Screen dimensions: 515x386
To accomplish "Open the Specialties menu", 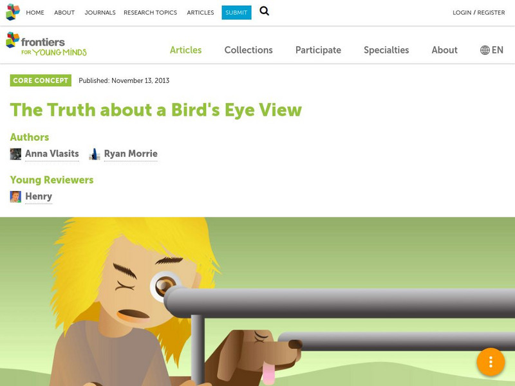I will coord(386,50).
